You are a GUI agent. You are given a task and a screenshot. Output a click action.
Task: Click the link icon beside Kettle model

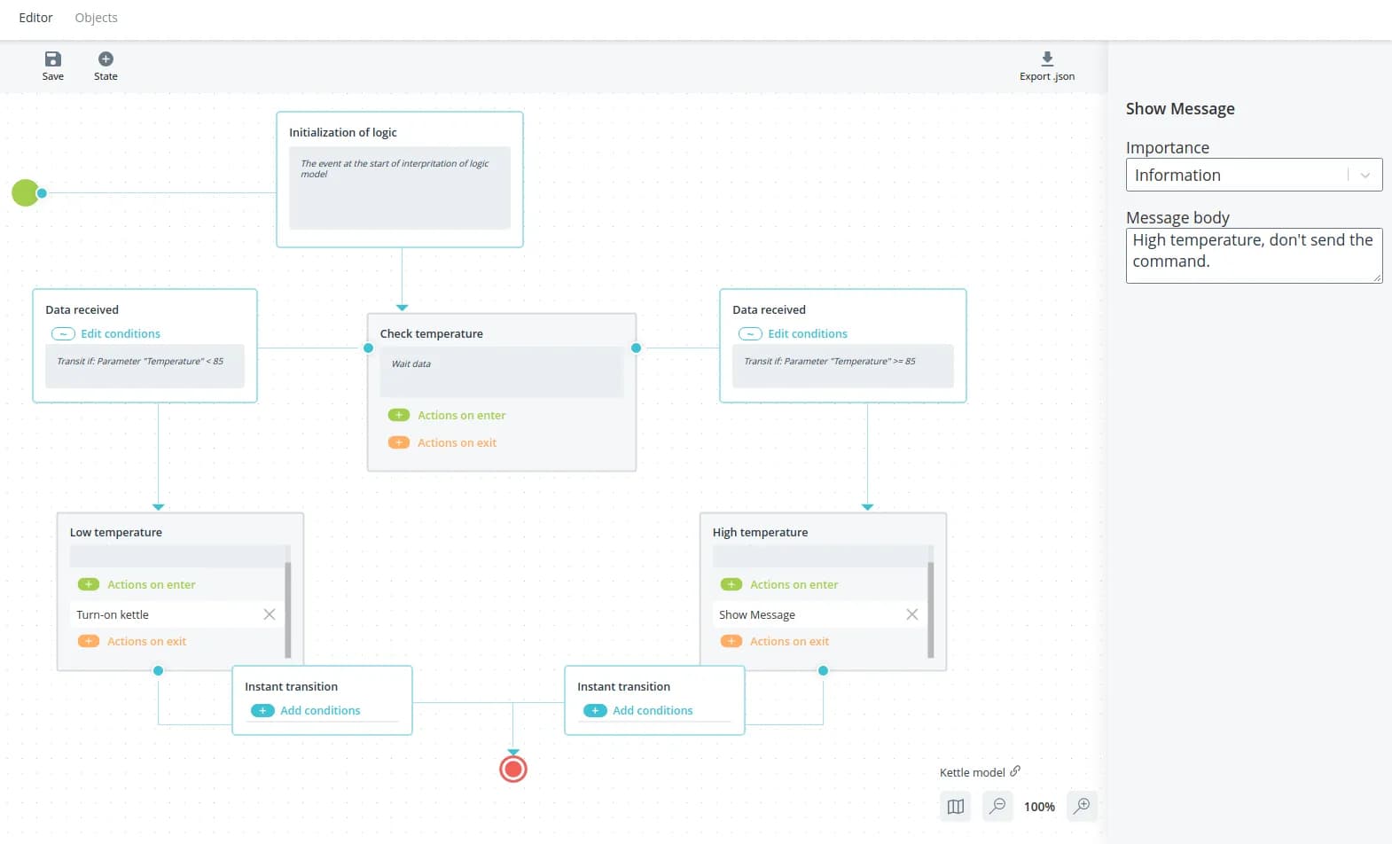(1015, 771)
